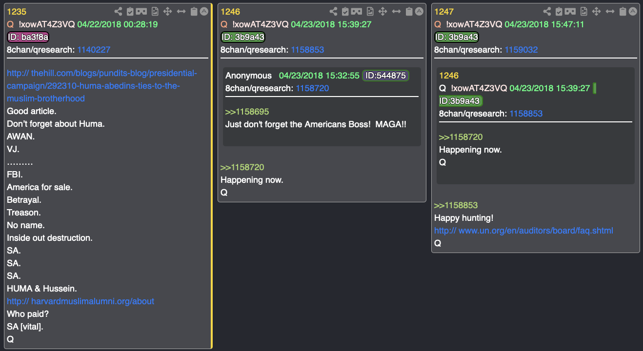Viewport: 643px width, 351px height.
Task: Click the timestamp 04/23/2018 15:47:11
Action: [544, 24]
